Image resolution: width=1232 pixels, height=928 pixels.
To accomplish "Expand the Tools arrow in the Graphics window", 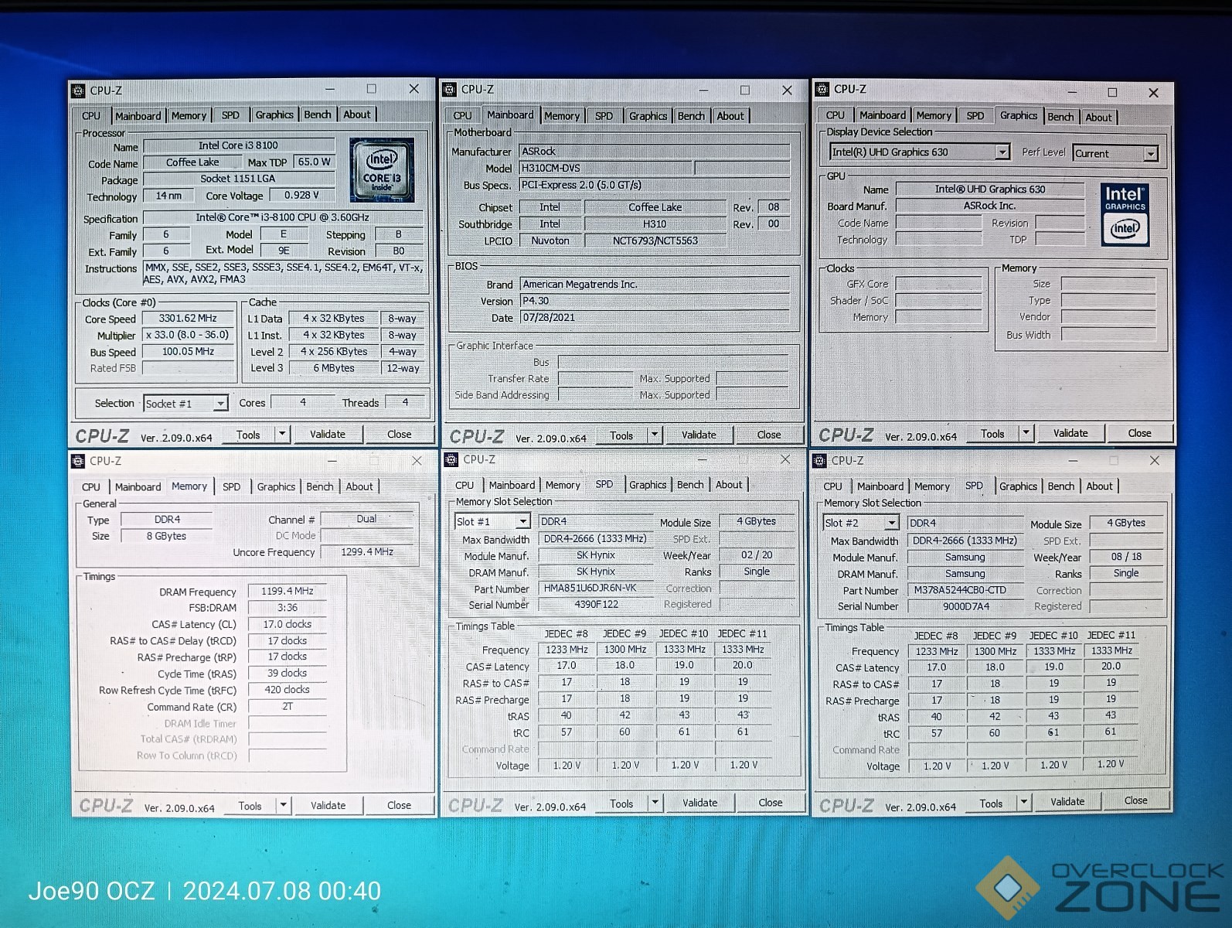I will pyautogui.click(x=1026, y=433).
